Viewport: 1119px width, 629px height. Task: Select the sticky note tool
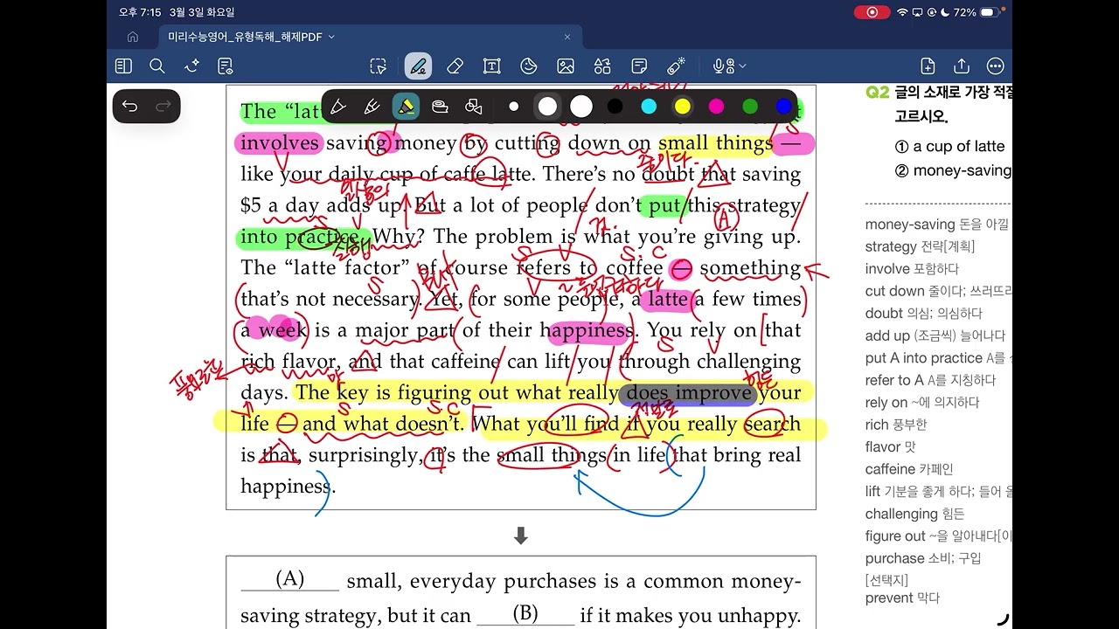tap(639, 66)
